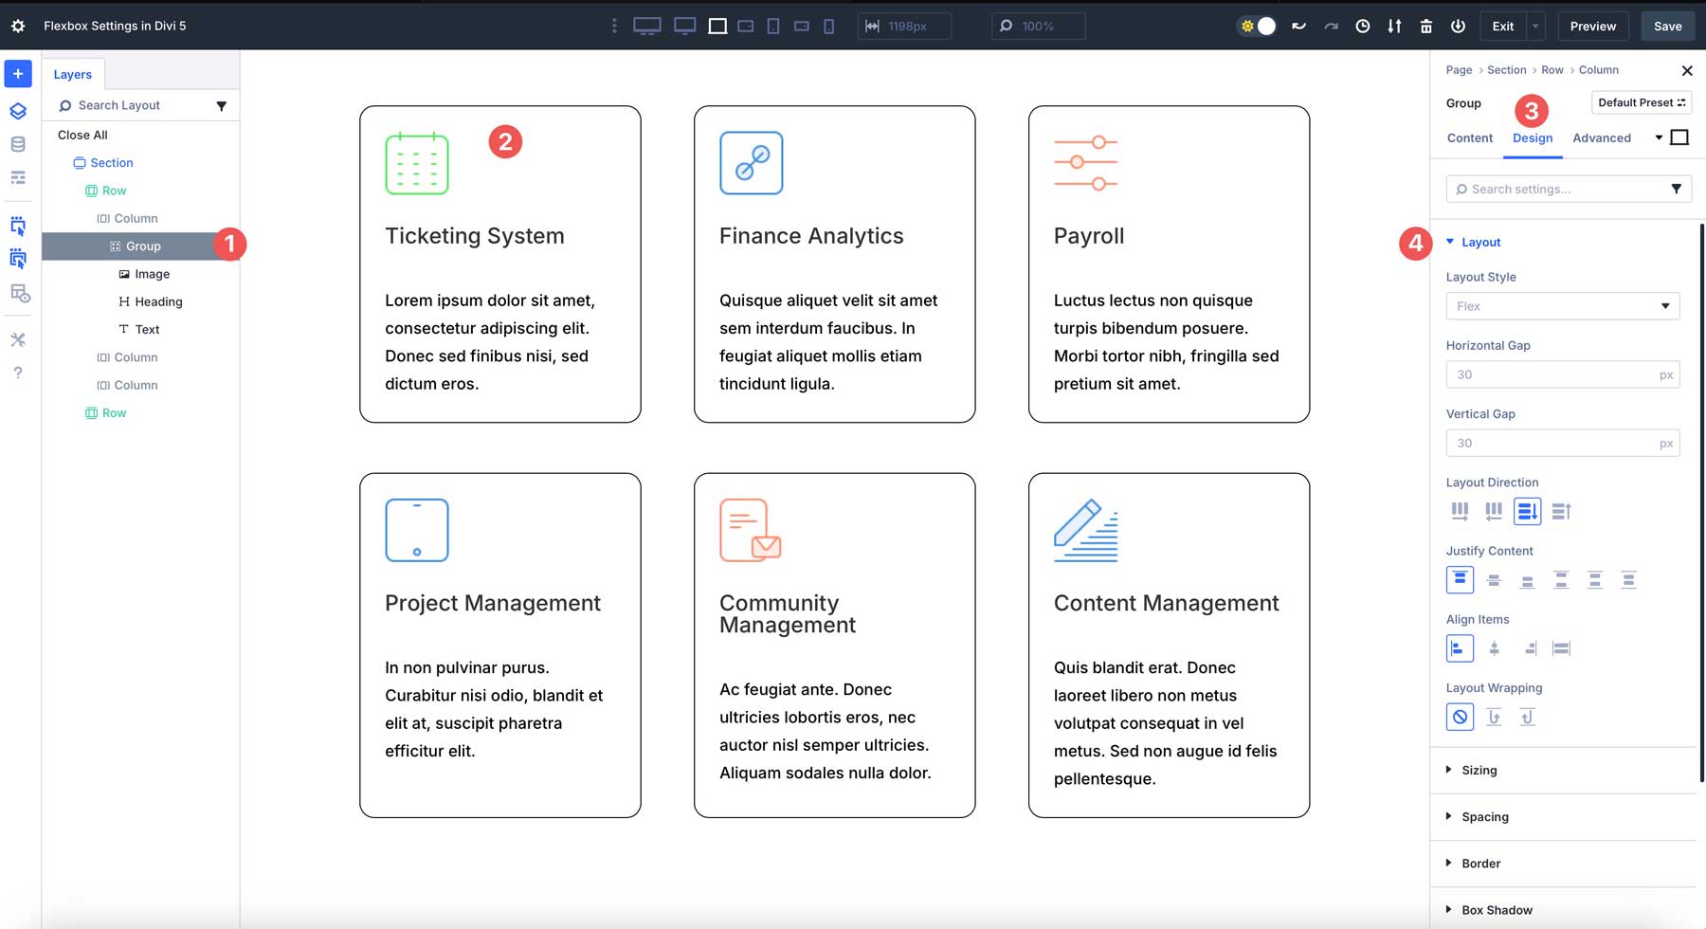Select the no-wrap Layout Wrapping option
Screen dimensions: 1706x929
(1460, 717)
